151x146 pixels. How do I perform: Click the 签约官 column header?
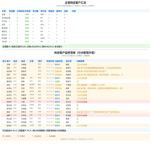click(69, 61)
